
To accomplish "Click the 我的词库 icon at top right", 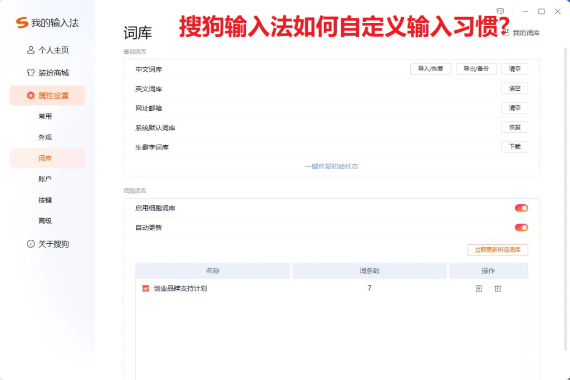I will pos(506,32).
